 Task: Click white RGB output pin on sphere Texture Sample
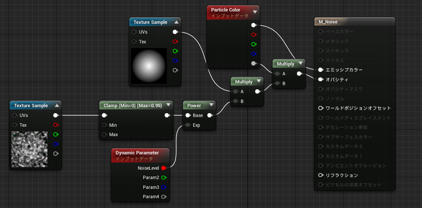[175, 32]
